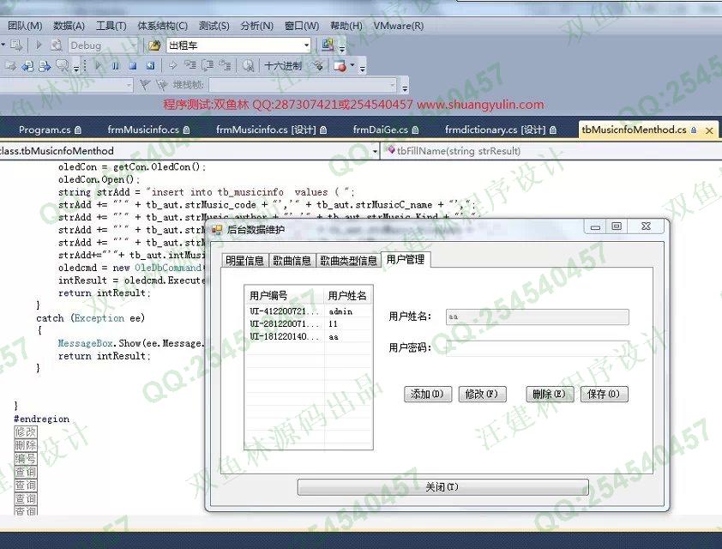Select user row named 11
722x549 pixels.
pos(308,323)
